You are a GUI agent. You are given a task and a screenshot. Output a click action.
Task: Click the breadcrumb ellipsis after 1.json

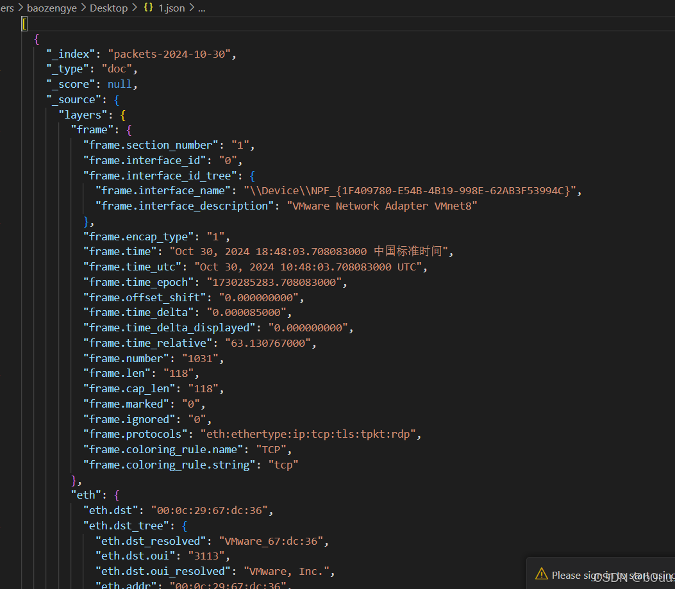tap(201, 8)
